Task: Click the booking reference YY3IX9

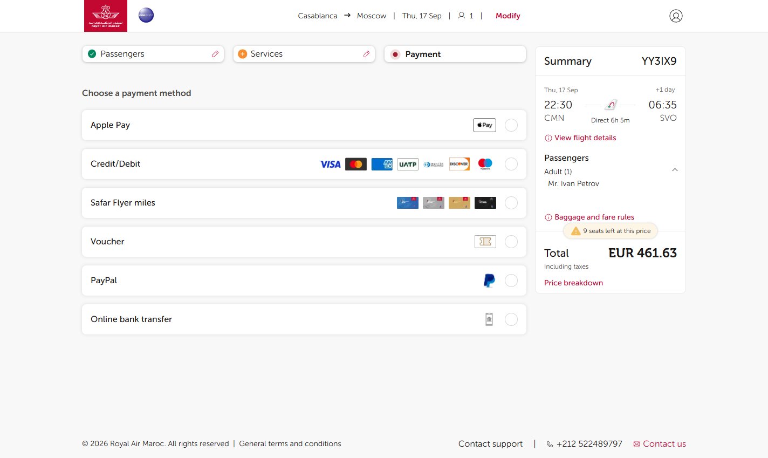Action: point(659,61)
